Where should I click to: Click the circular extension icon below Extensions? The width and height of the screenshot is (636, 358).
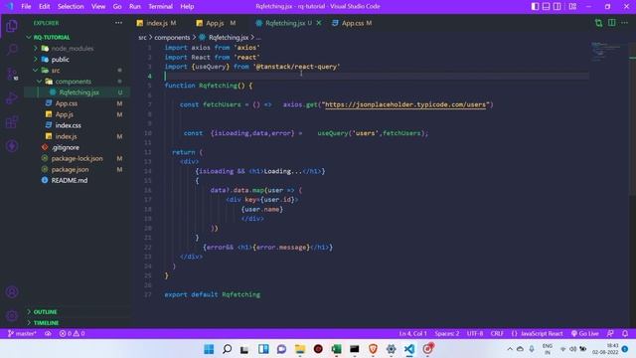pos(12,146)
